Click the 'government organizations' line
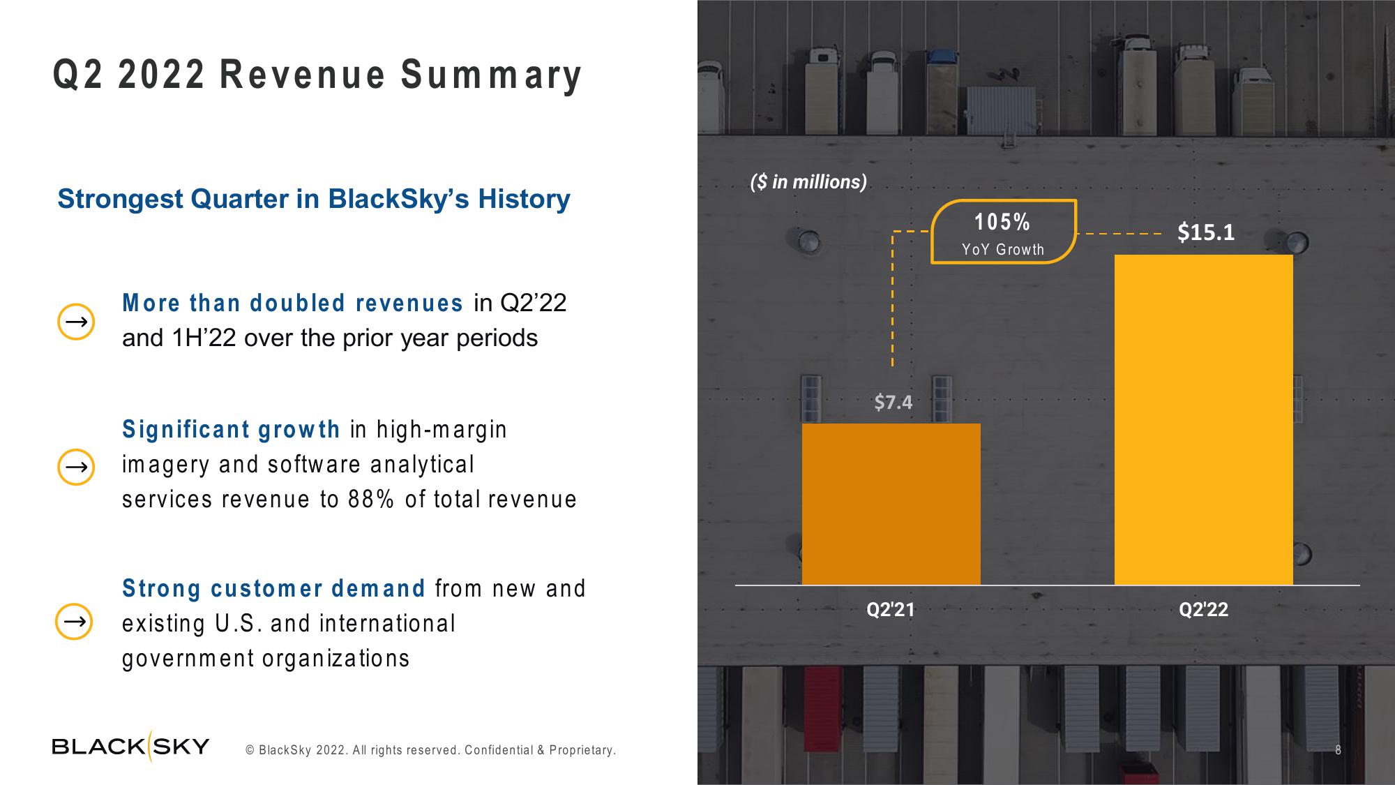 coord(266,659)
